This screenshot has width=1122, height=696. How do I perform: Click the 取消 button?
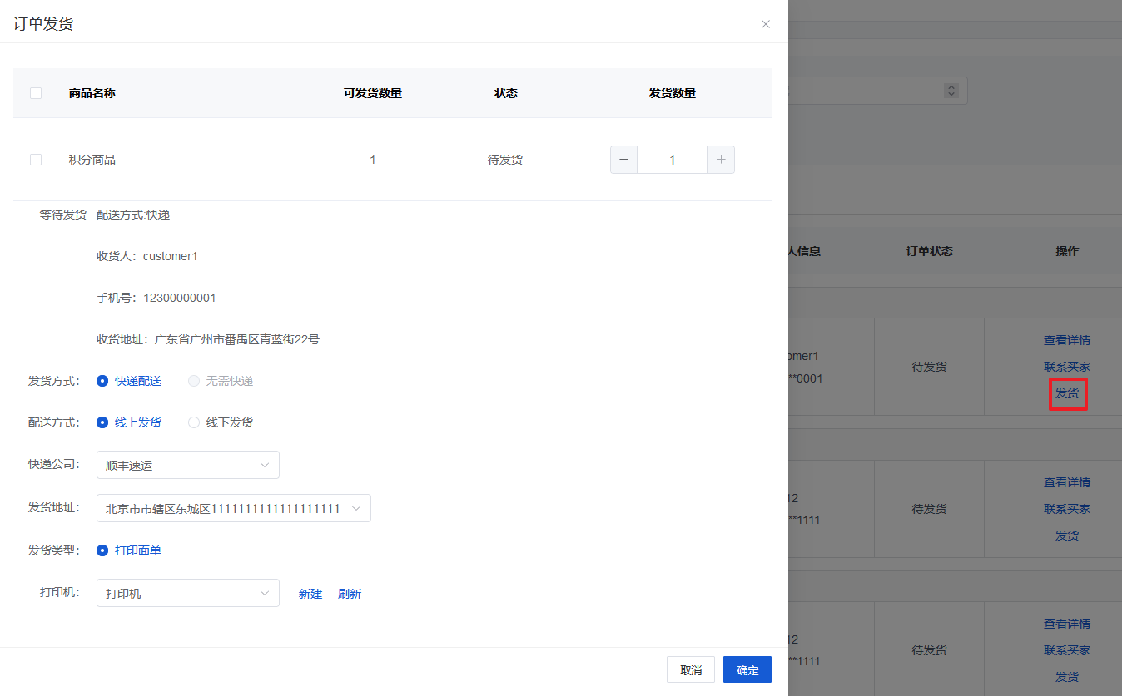point(691,669)
